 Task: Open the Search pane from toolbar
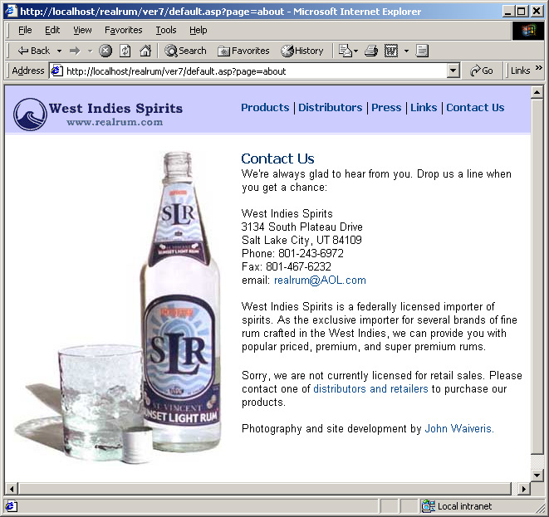tap(185, 51)
